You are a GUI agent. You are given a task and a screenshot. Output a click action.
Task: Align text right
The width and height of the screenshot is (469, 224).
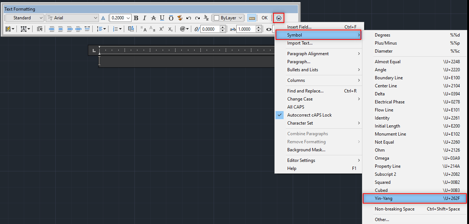(x=69, y=29)
